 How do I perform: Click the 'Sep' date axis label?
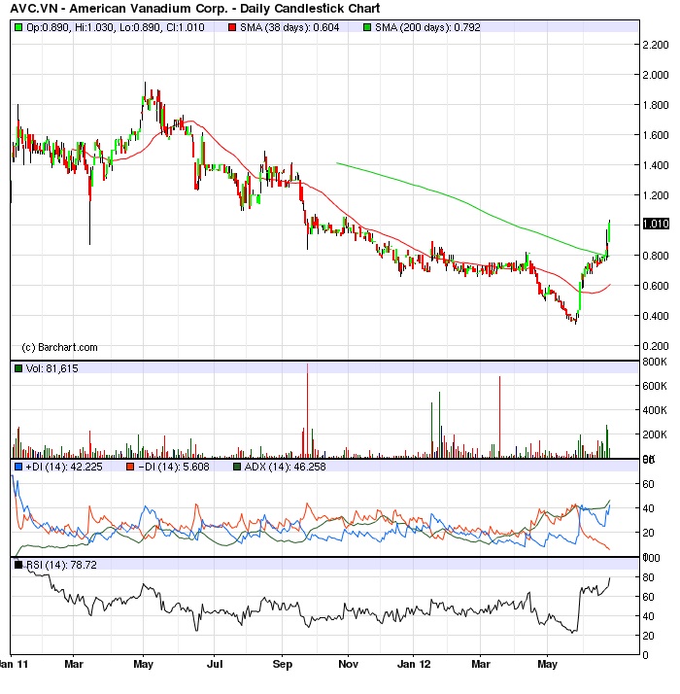pos(283,664)
